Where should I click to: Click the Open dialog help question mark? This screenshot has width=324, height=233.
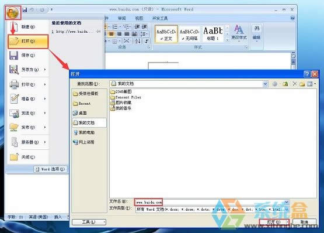click(x=307, y=74)
